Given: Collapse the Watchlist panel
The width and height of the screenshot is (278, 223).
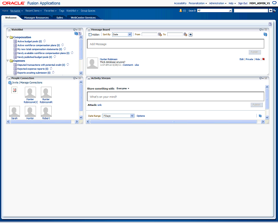Looking at the screenshot, I should pyautogui.click(x=9, y=30).
